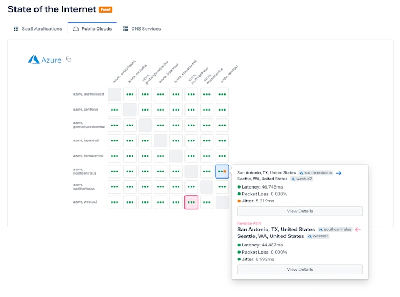The height and width of the screenshot is (297, 400).
Task: Click View Details under forward path jitter 5.219ms
Action: [x=300, y=211]
